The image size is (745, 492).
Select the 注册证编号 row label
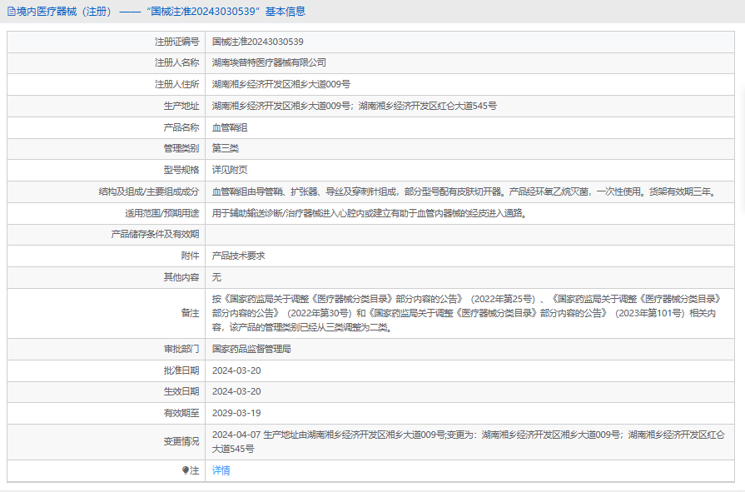pos(176,42)
